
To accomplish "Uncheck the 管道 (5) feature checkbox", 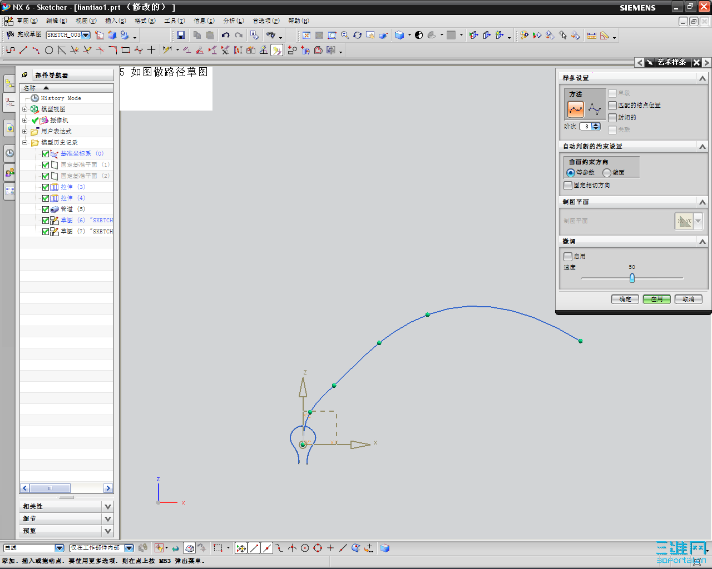I will coord(46,209).
